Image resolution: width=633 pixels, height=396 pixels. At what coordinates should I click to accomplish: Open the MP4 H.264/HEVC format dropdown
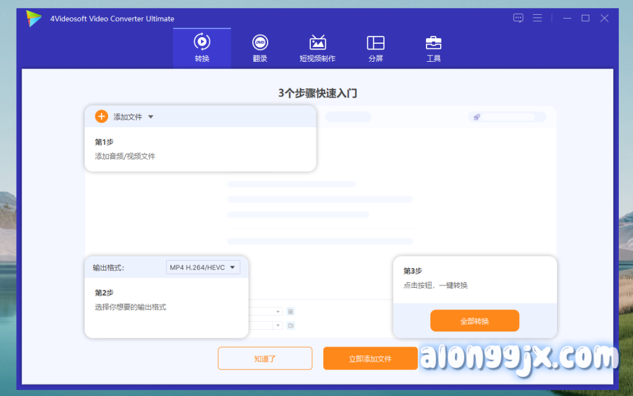pyautogui.click(x=203, y=268)
